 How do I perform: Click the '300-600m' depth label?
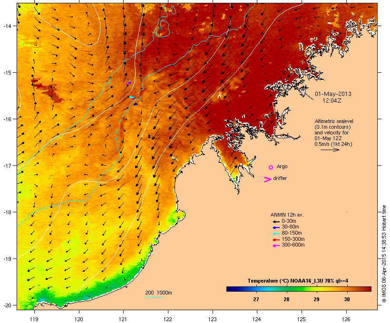[293, 245]
